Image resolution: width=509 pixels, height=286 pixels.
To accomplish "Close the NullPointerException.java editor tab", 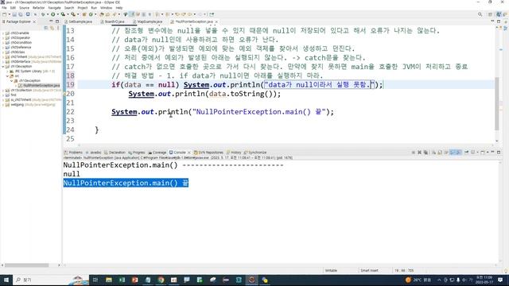I will point(216,21).
